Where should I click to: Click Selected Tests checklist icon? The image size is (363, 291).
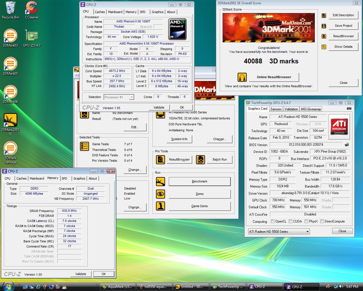pyautogui.click(x=85, y=146)
